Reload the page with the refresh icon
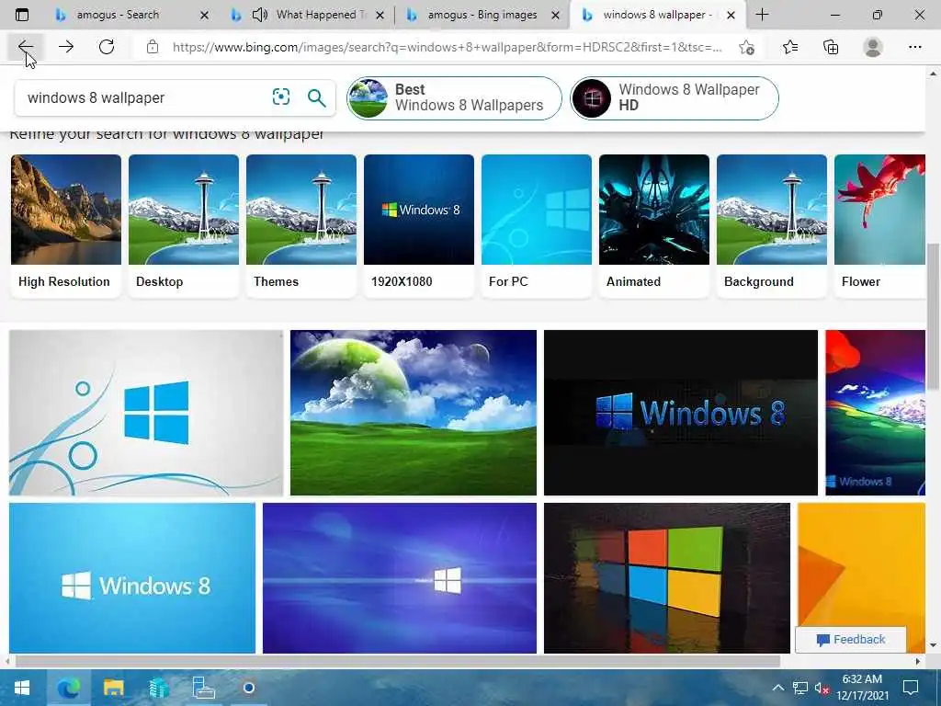This screenshot has height=706, width=941. (107, 47)
